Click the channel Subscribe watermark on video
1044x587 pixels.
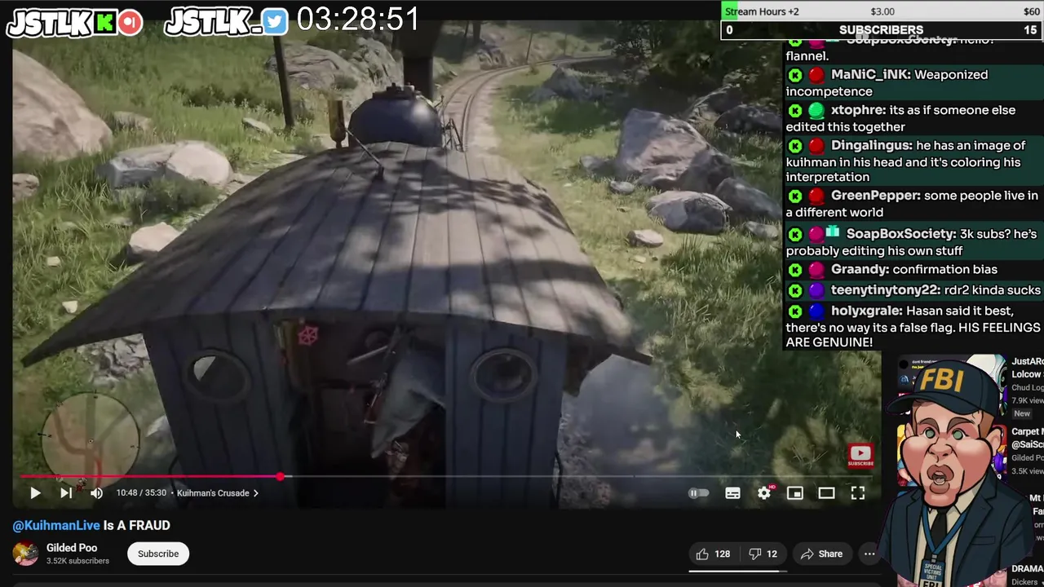pos(860,456)
